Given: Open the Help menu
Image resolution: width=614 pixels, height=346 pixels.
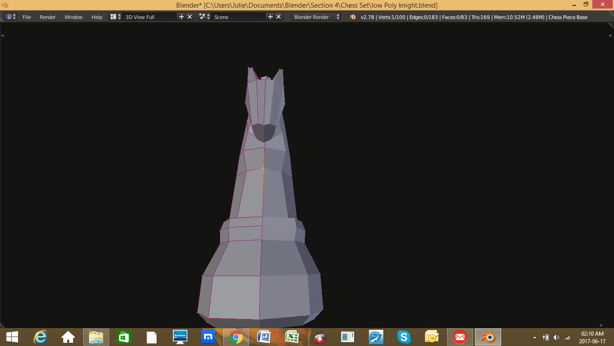Looking at the screenshot, I should [97, 17].
